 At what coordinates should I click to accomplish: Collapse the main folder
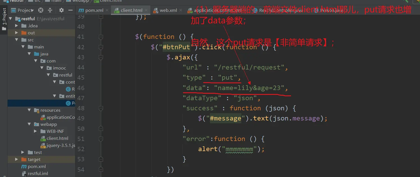click(23, 47)
